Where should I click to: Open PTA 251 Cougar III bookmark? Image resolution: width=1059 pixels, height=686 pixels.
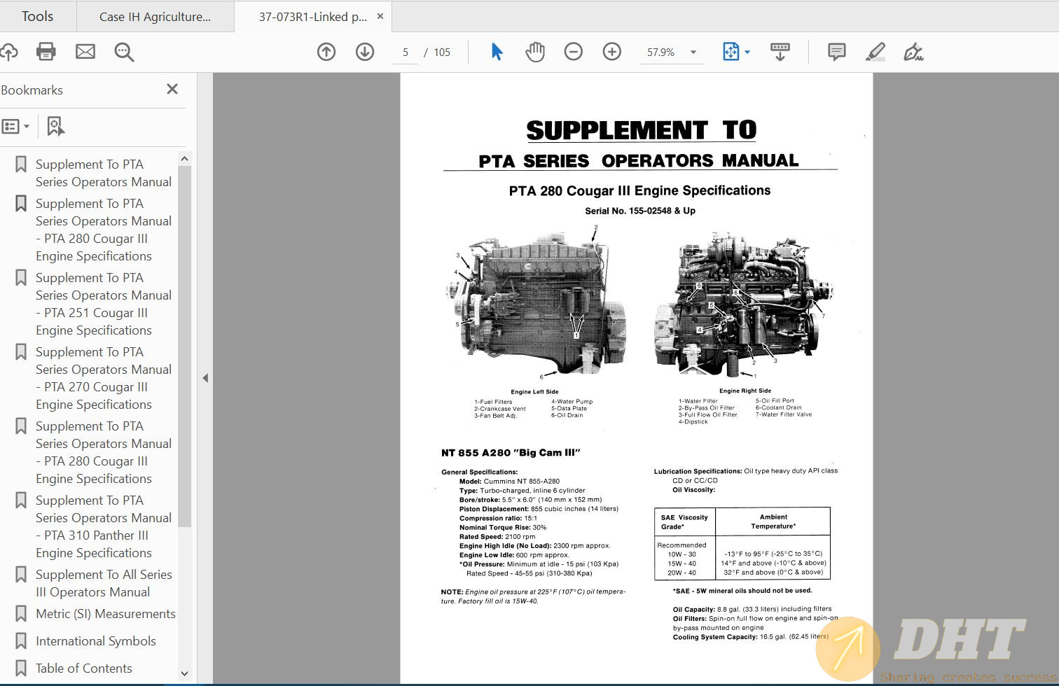click(x=104, y=304)
